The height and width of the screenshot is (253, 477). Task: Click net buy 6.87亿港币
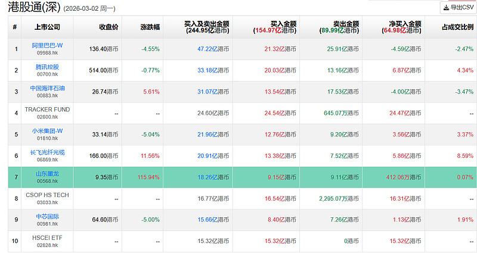click(407, 70)
